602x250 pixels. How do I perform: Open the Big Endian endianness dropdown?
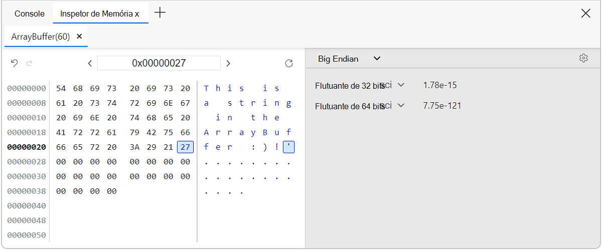pos(349,59)
